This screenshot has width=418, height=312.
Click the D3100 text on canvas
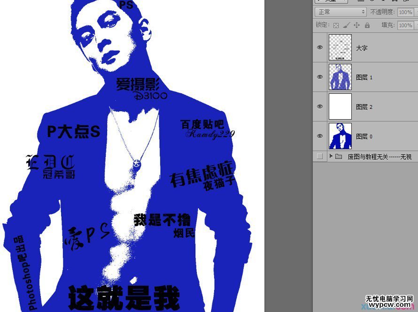[x=151, y=95]
